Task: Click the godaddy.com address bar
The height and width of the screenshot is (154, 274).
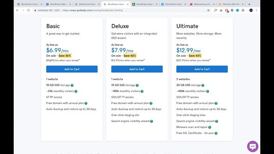Action: (121, 10)
